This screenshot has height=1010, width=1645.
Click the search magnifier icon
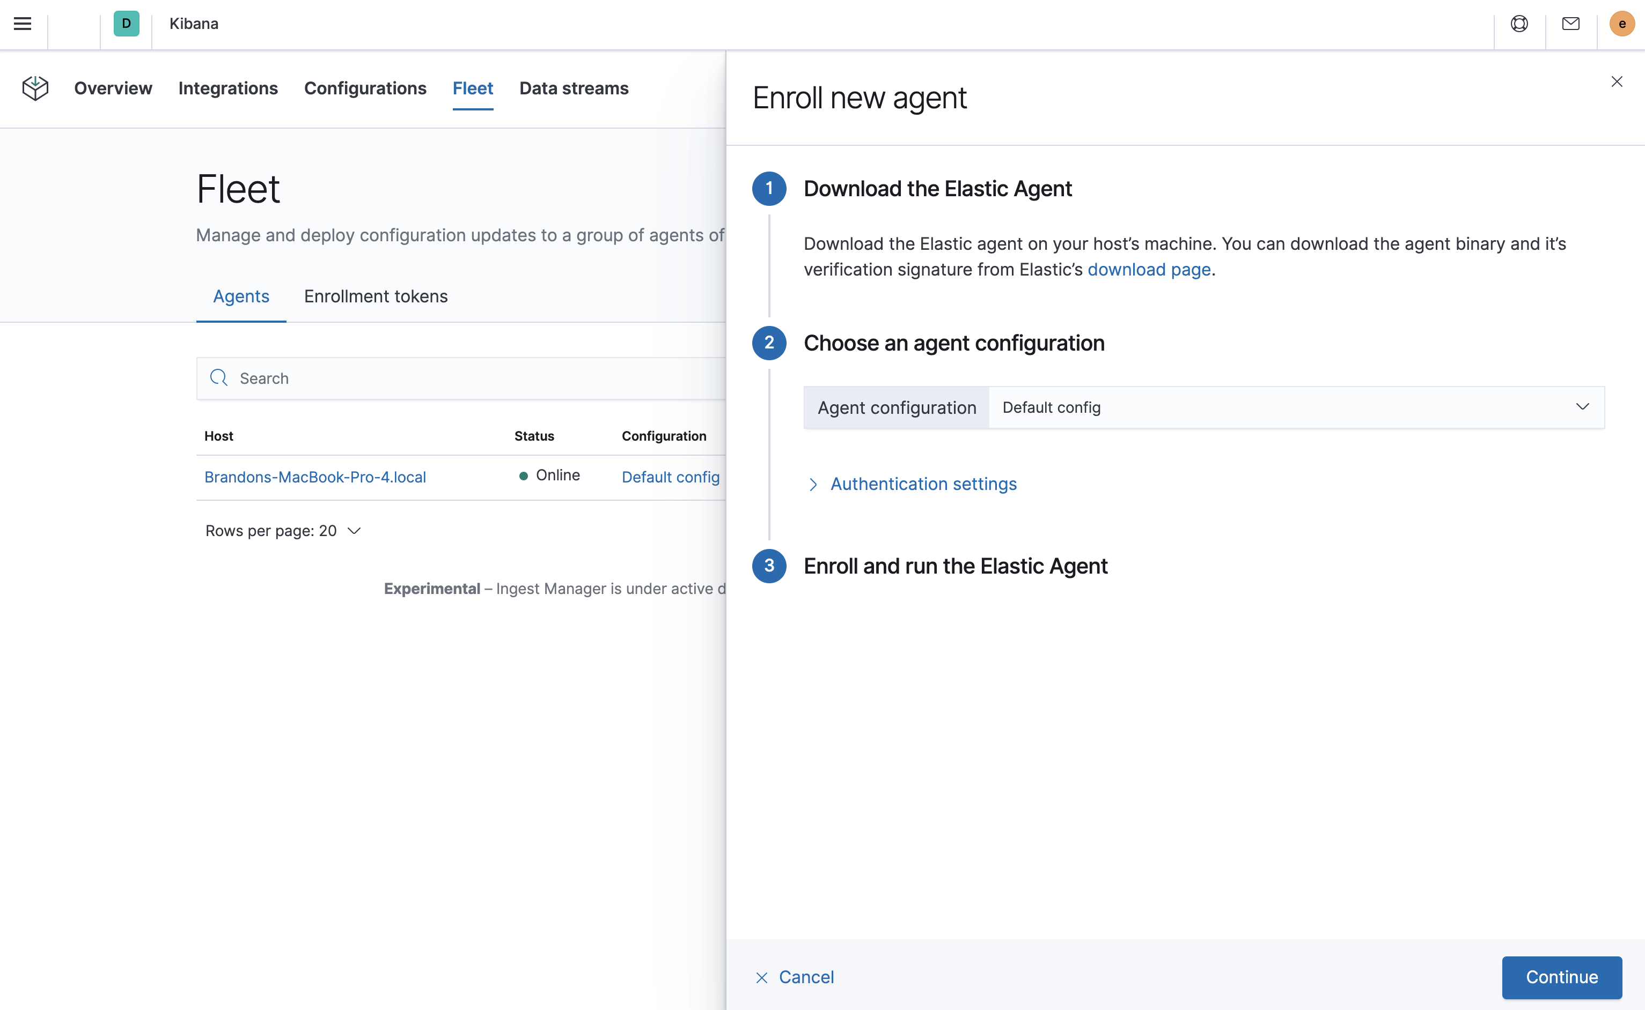[x=218, y=378]
